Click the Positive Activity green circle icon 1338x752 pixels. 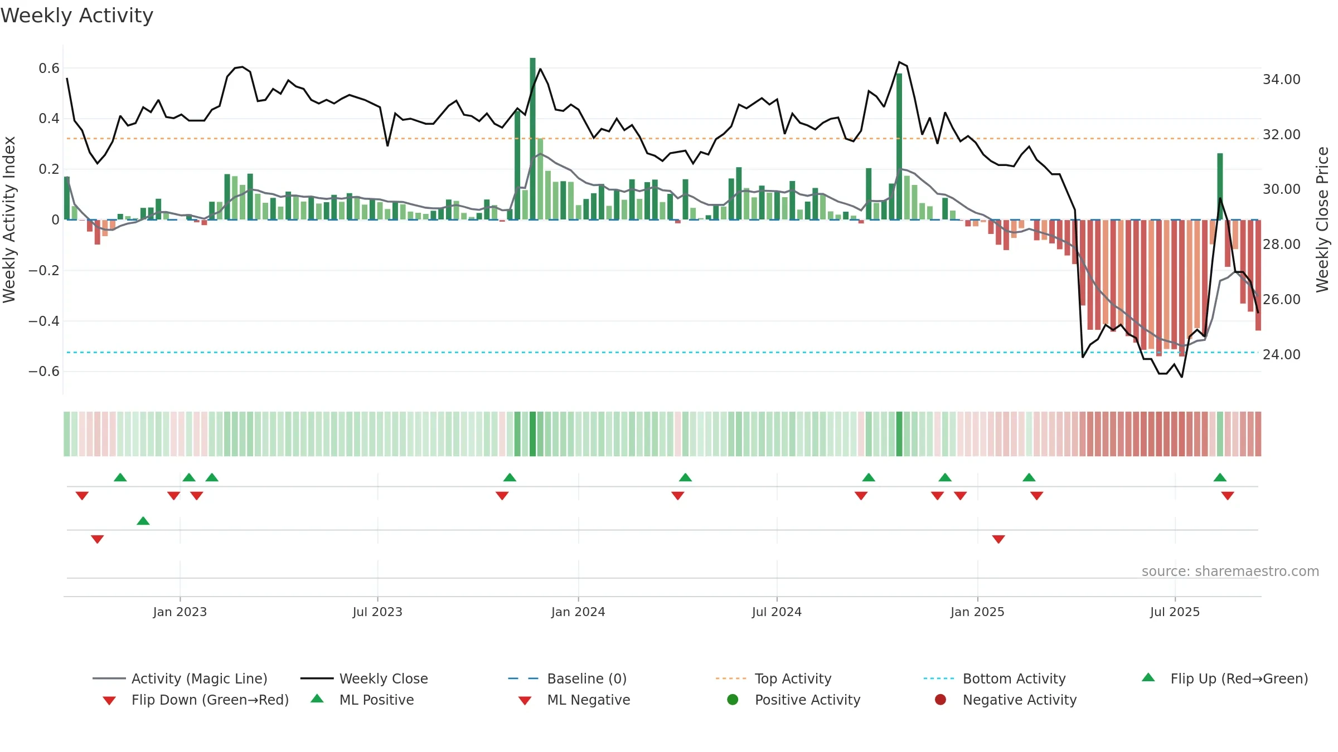point(733,699)
